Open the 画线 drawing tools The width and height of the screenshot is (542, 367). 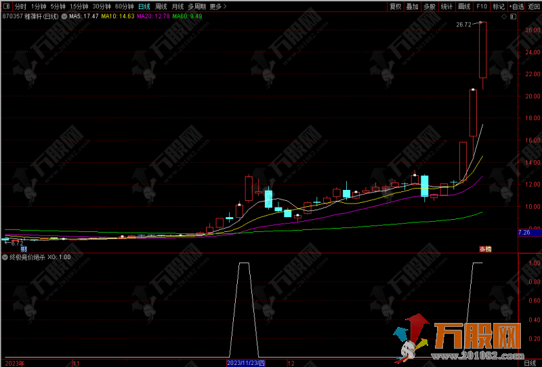(464, 6)
